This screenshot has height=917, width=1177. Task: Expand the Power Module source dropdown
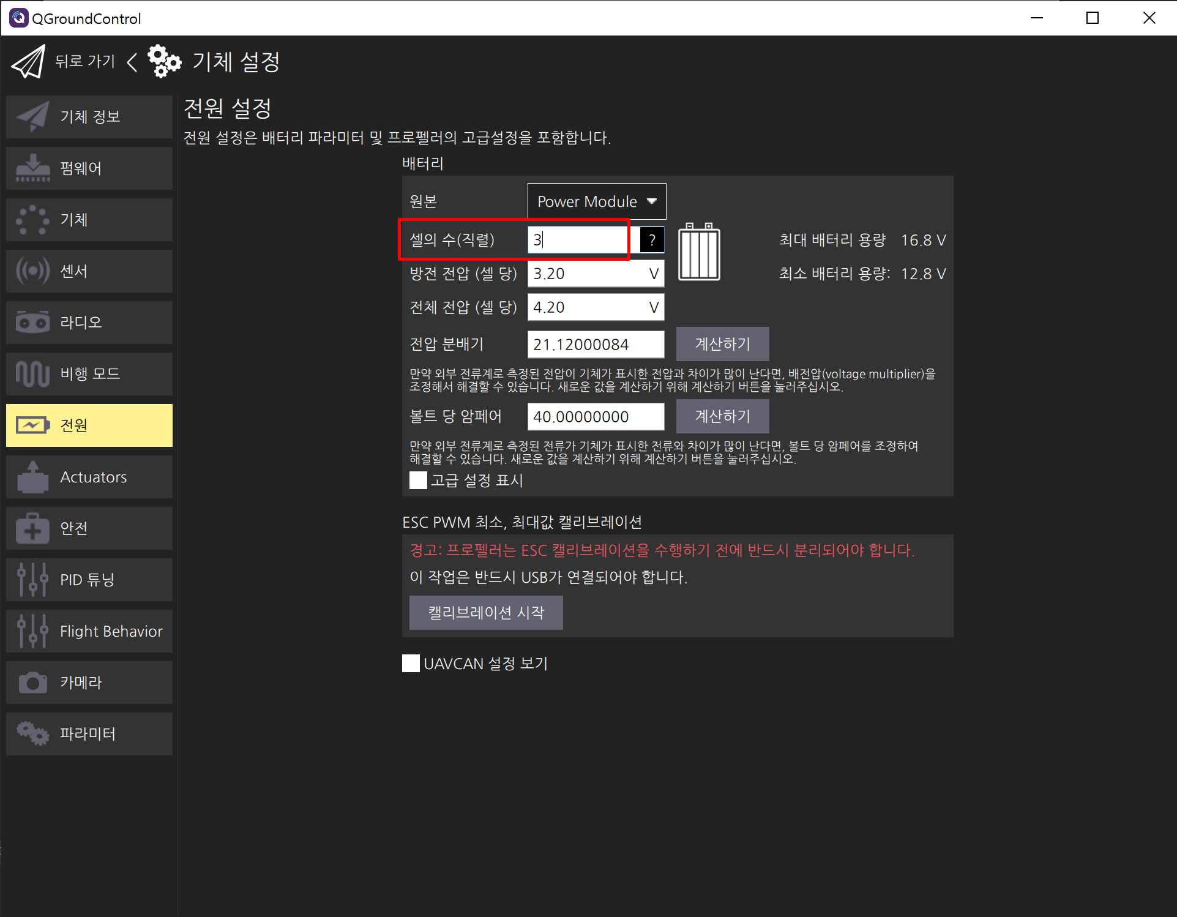coord(596,201)
